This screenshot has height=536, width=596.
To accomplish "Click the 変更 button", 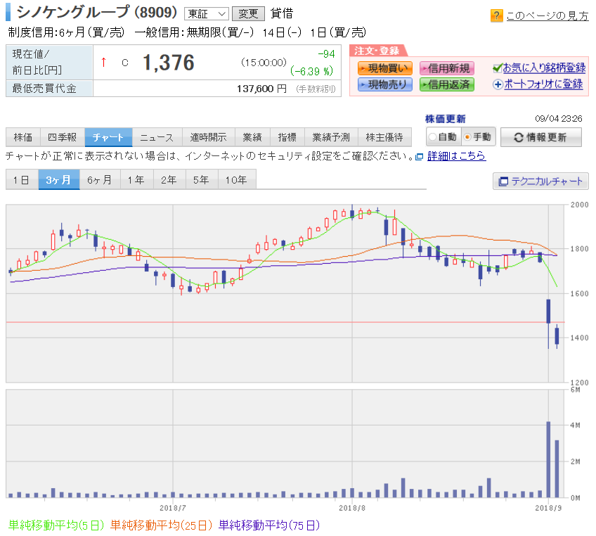I will pos(248,14).
